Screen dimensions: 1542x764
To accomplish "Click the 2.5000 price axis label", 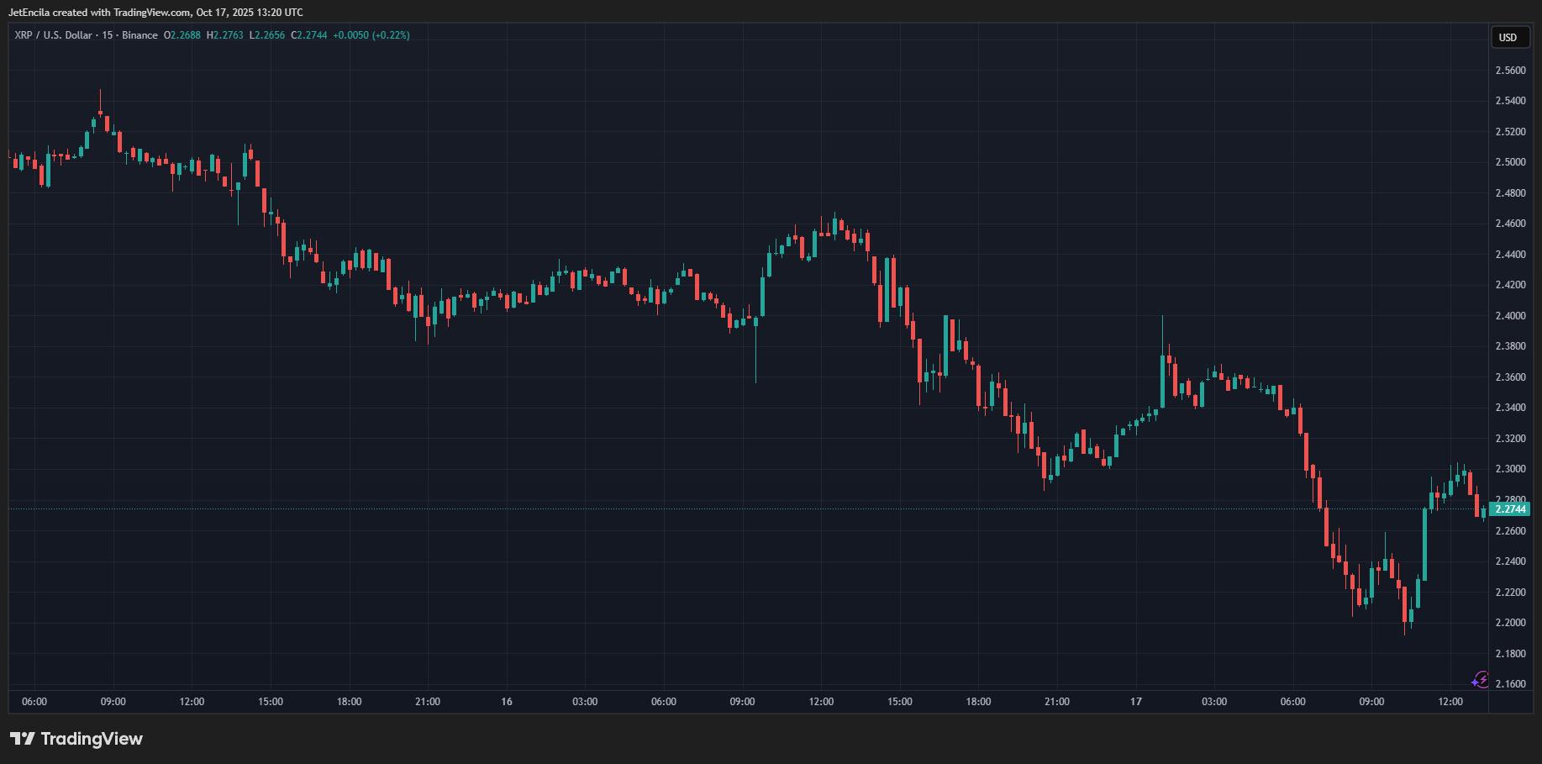I will pos(1510,162).
